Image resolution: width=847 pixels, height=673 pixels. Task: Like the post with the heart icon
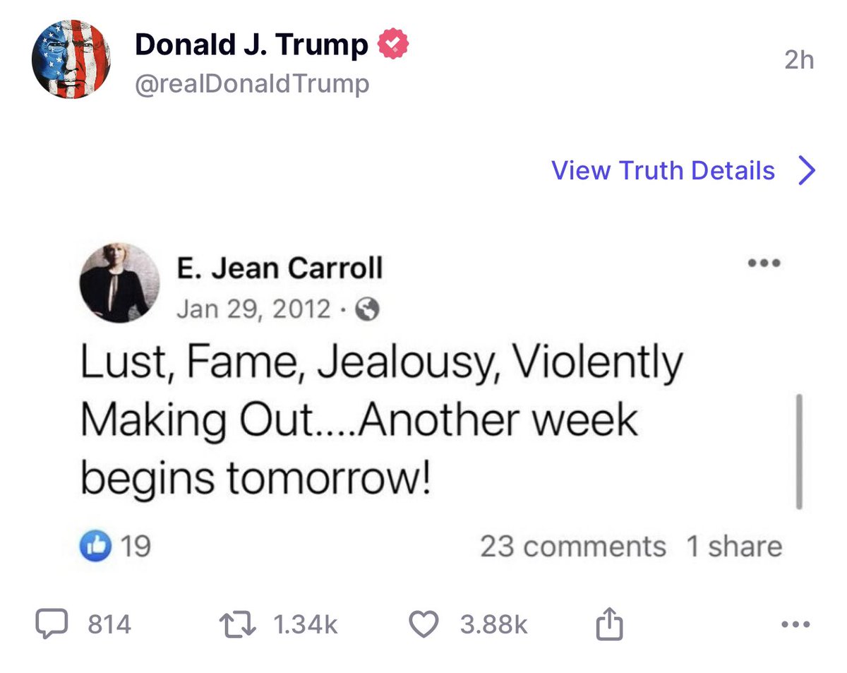point(424,624)
